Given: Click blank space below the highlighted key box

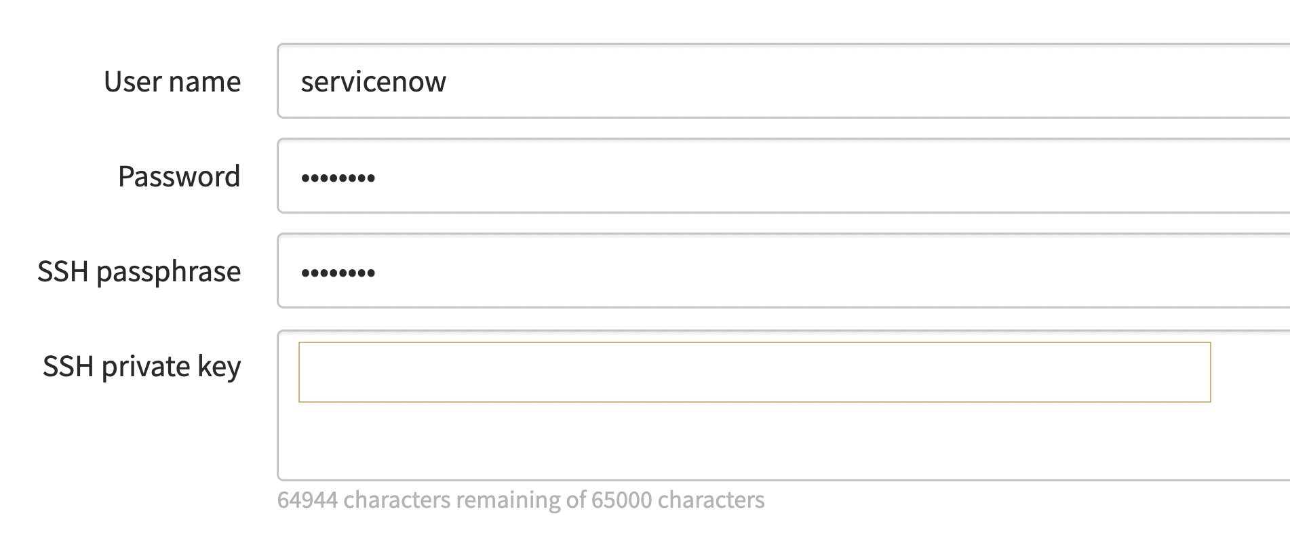Looking at the screenshot, I should coord(754,441).
